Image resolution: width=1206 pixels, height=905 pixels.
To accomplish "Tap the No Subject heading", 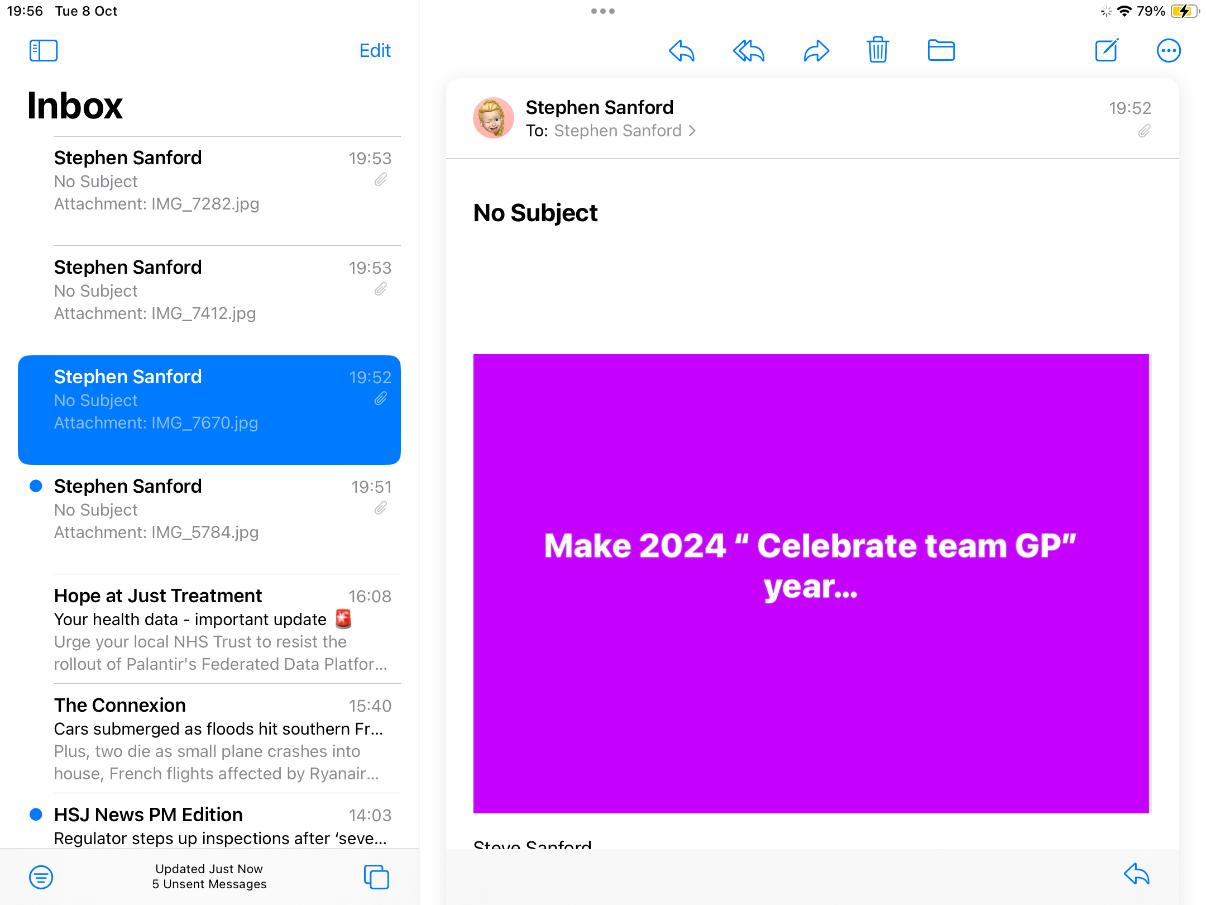I will tap(535, 213).
